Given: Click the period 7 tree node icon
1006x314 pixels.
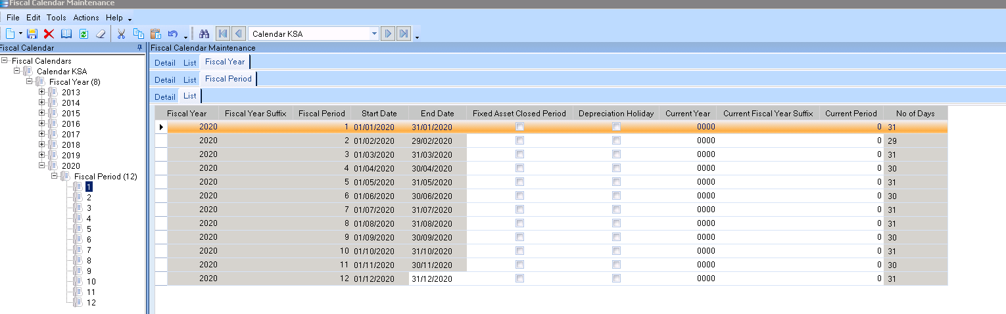Looking at the screenshot, I should pyautogui.click(x=78, y=250).
